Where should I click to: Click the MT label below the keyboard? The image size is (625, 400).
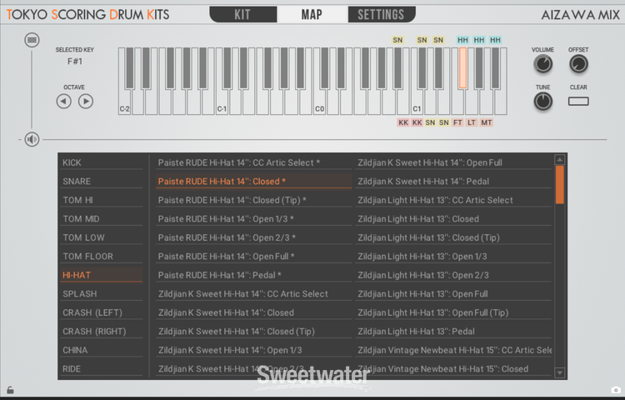click(487, 122)
